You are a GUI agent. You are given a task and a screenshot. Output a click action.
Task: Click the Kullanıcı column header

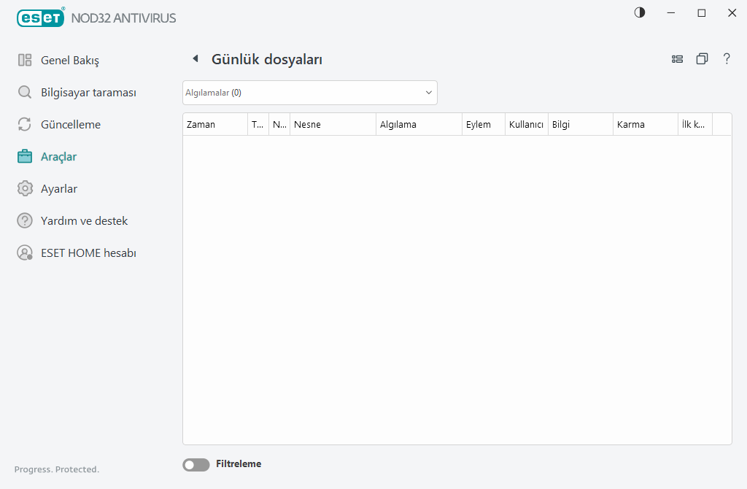[526, 125]
